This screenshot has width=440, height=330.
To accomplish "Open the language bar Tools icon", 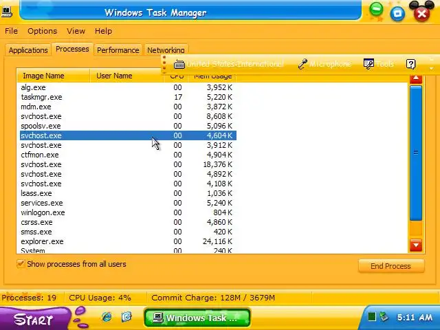I will pyautogui.click(x=368, y=64).
